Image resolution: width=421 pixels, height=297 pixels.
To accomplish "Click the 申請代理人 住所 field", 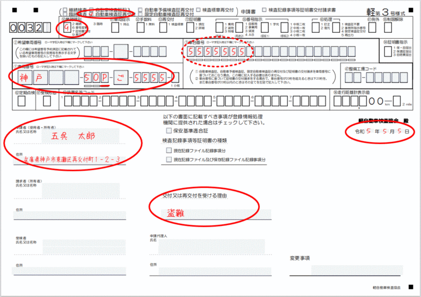I will coord(214,271).
